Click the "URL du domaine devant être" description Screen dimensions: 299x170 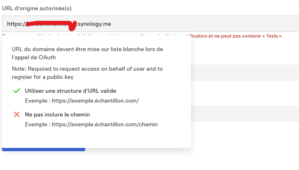pyautogui.click(x=87, y=49)
